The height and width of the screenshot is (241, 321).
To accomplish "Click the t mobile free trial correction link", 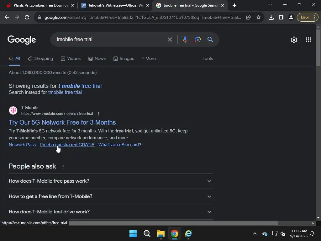I will tap(80, 86).
